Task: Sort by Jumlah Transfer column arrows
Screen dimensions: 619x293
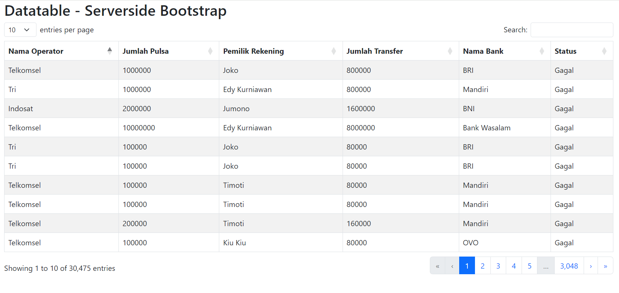Action: (x=450, y=51)
